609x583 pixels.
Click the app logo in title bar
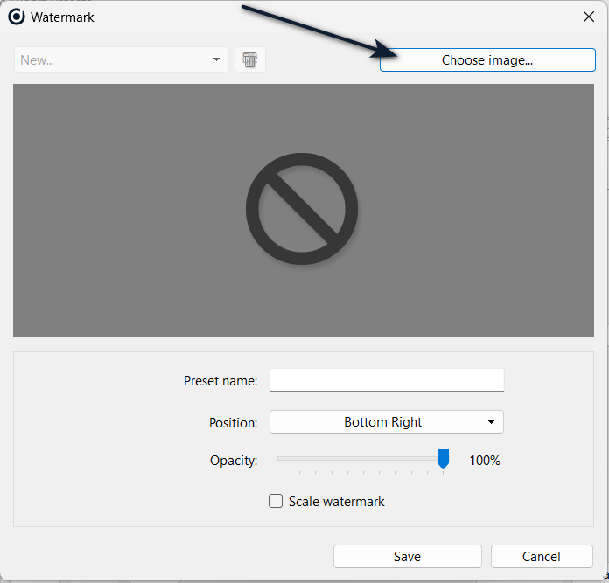pyautogui.click(x=16, y=17)
